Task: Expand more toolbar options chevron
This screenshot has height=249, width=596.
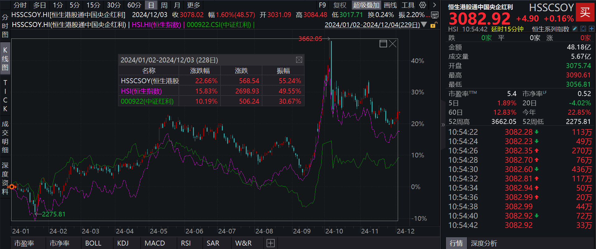Action: pos(434,5)
